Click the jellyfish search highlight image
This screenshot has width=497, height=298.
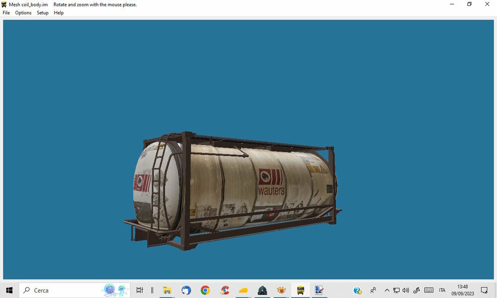[x=116, y=290]
